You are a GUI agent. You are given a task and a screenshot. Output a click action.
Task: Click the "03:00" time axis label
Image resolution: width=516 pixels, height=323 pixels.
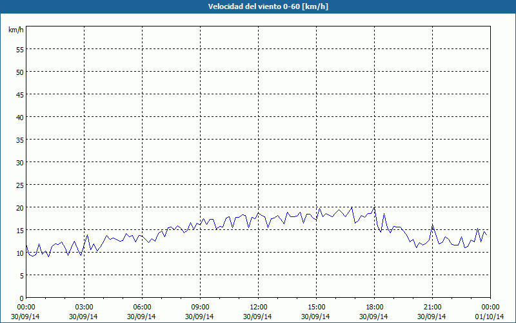pyautogui.click(x=84, y=307)
